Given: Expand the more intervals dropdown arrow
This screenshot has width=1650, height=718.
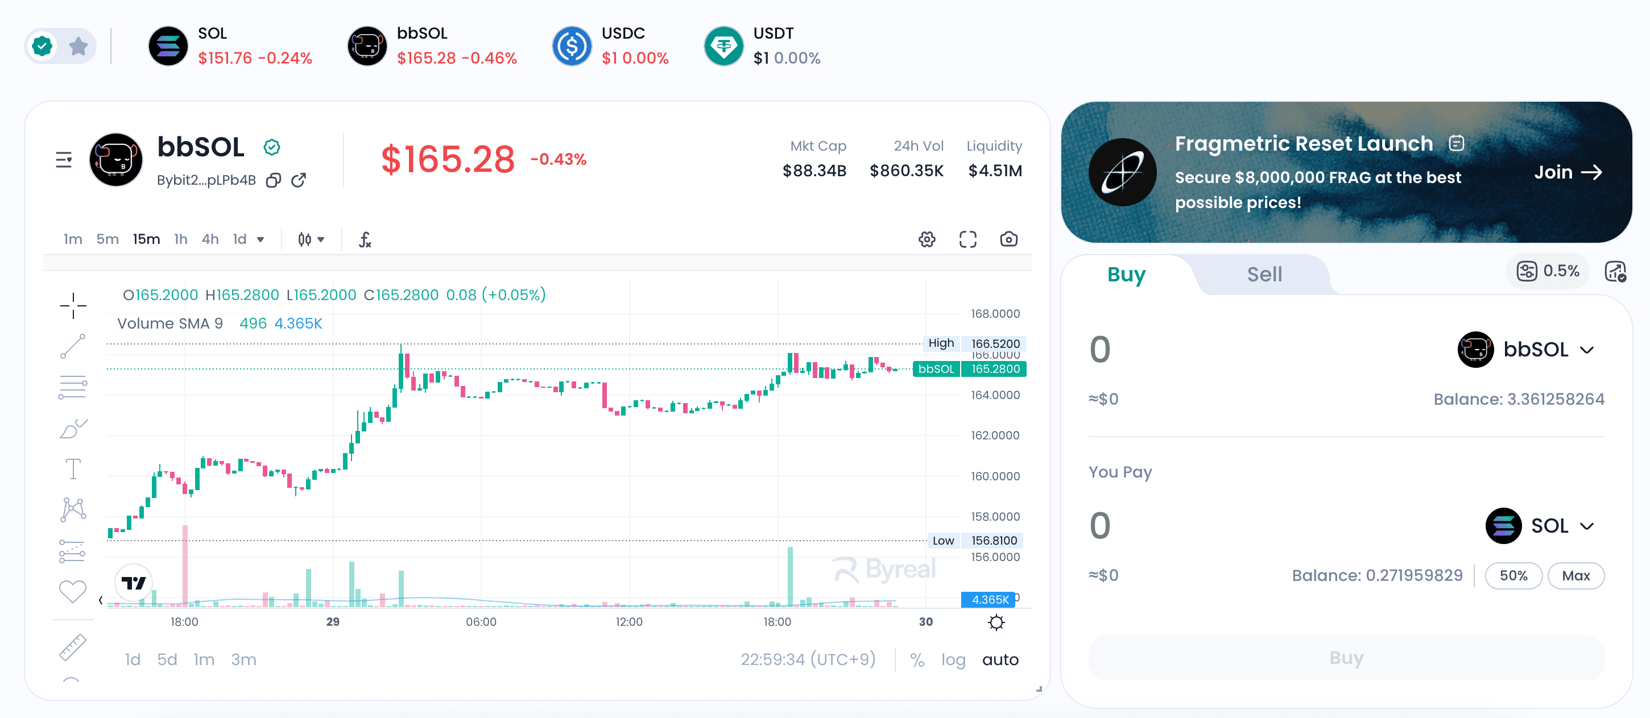Looking at the screenshot, I should 260,240.
